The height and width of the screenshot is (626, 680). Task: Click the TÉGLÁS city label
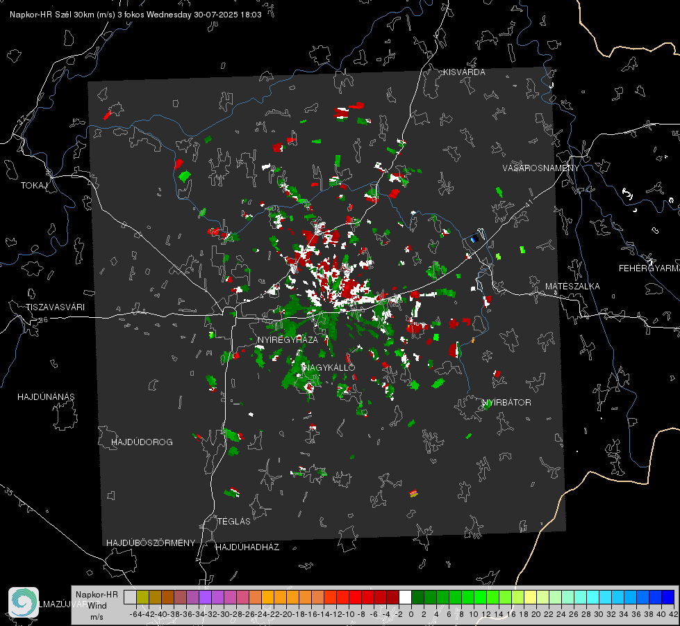point(234,521)
